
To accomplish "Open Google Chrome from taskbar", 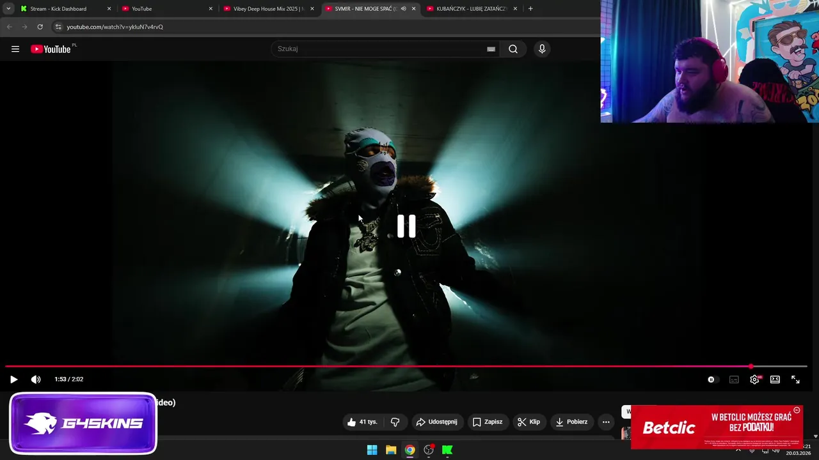I will click(409, 450).
